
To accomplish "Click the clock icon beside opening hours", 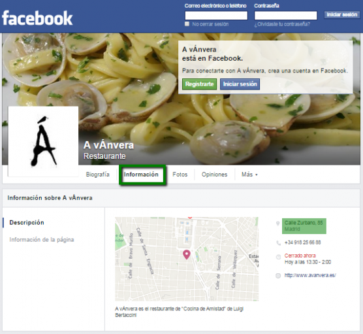I will [278, 257].
